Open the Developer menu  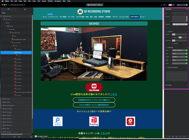pyautogui.click(x=58, y=1)
